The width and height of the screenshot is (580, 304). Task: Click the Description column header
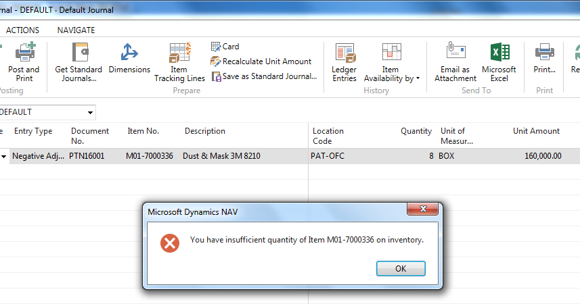205,131
